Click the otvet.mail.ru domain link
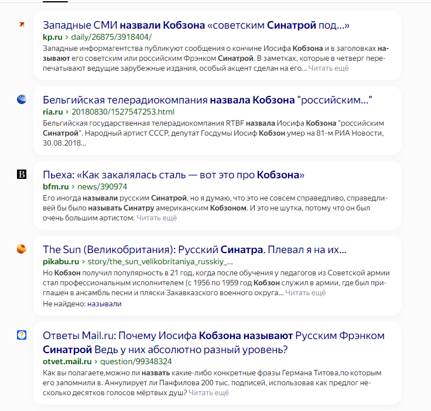Screen dimensions: 431x411 [x=67, y=362]
